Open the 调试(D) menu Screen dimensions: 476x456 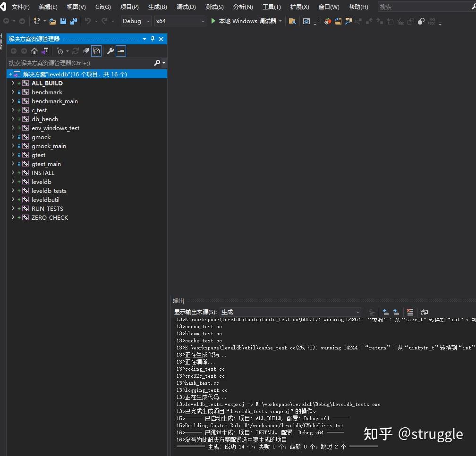[186, 7]
